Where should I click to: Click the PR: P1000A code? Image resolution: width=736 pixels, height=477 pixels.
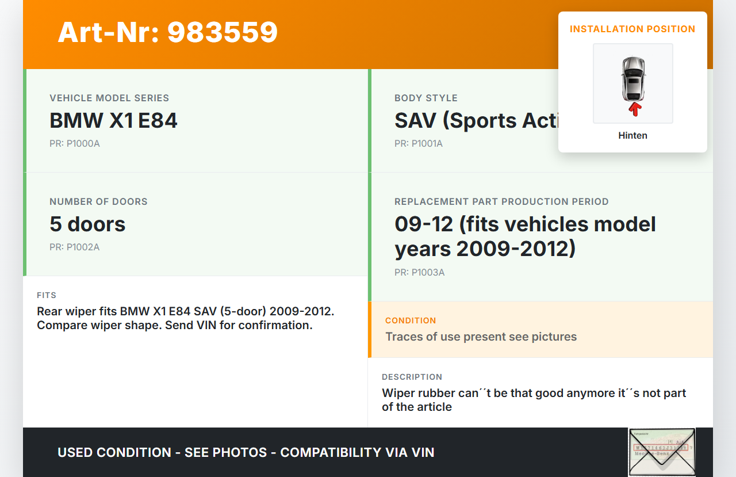point(75,144)
